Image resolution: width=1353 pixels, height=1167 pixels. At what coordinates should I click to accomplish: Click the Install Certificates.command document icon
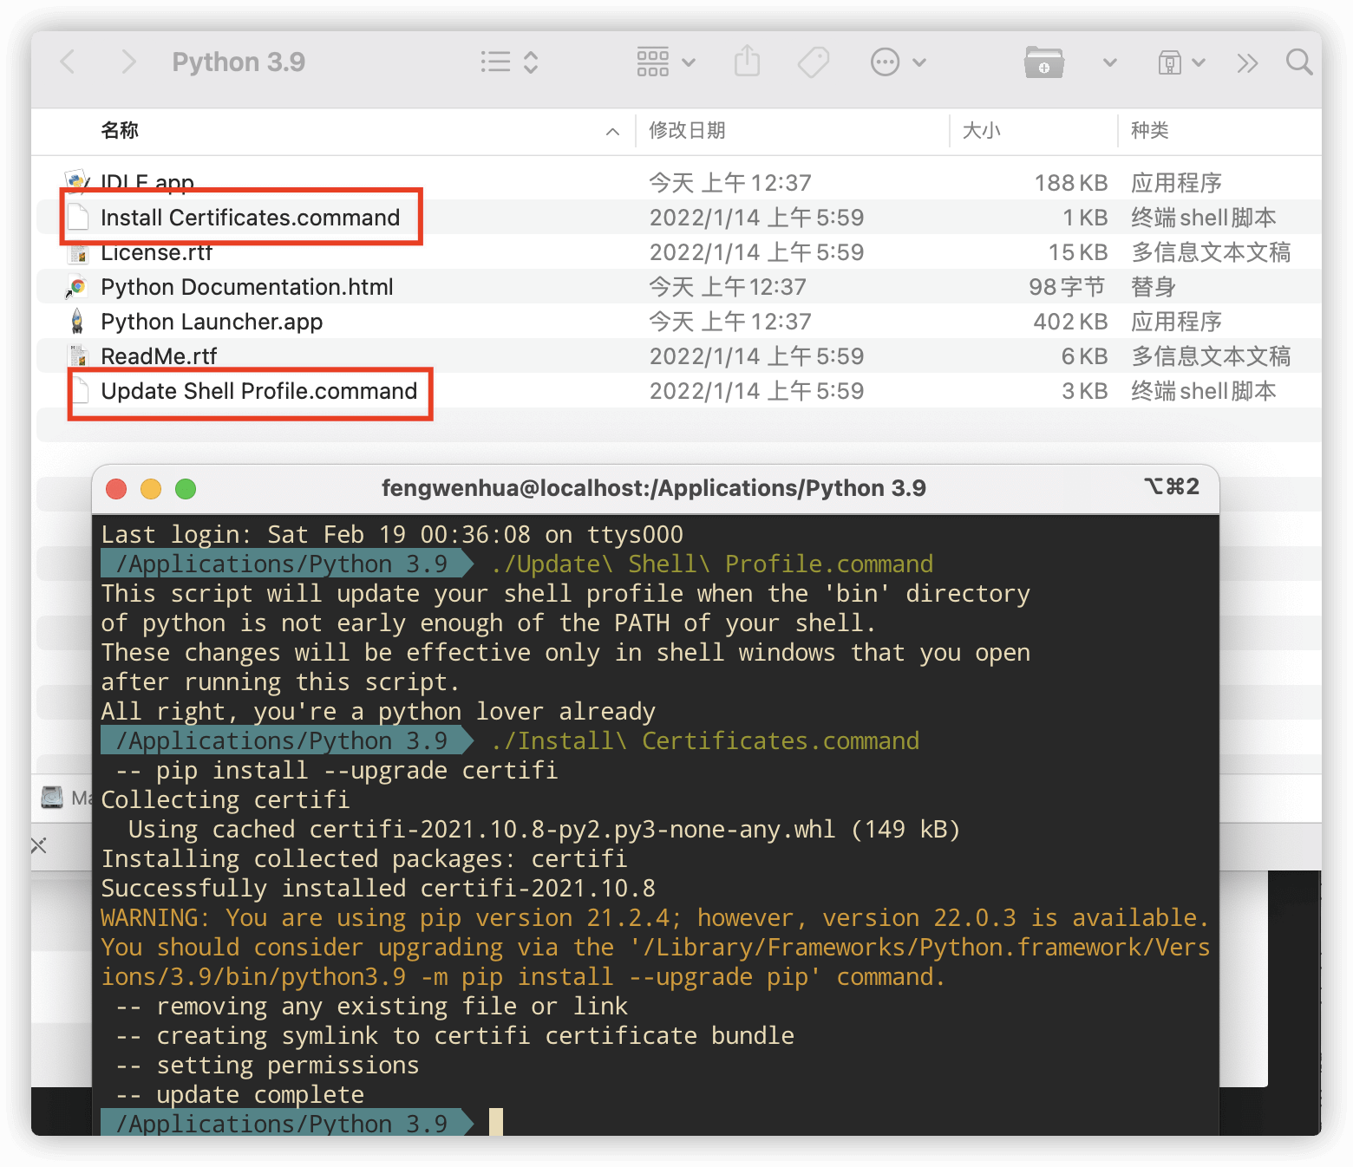point(78,217)
